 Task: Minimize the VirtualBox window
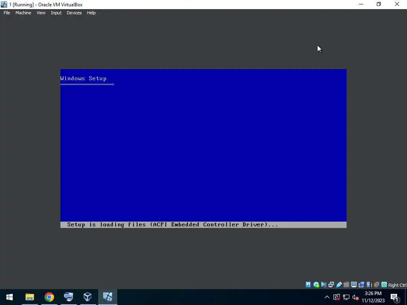361,4
